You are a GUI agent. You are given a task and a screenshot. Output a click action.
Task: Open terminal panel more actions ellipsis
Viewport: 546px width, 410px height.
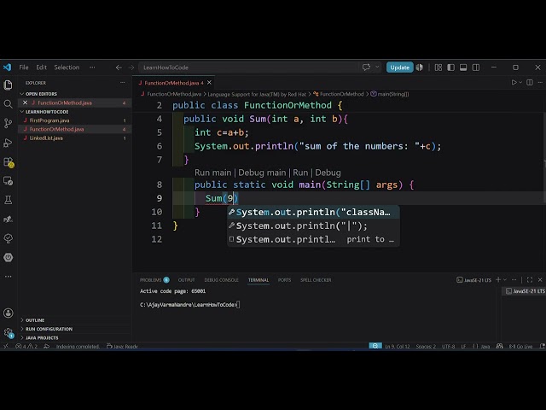tap(514, 279)
